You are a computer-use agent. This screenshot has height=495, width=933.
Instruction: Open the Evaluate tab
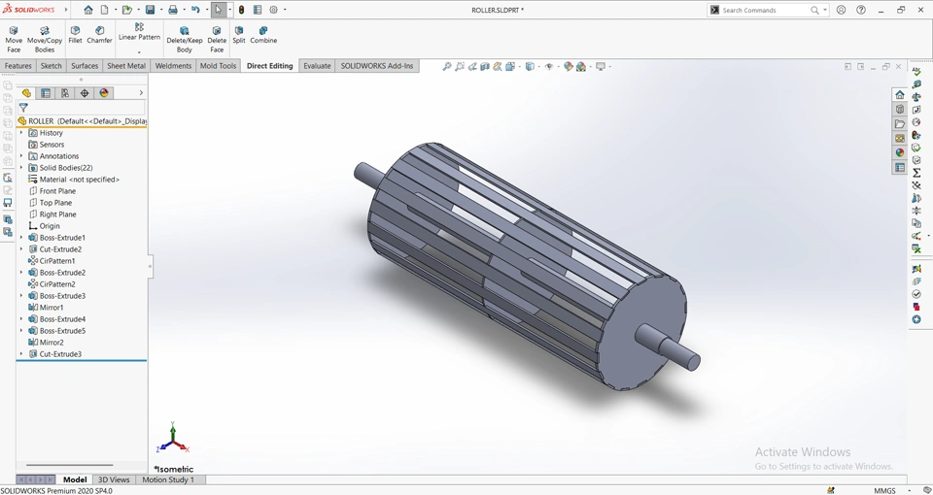coord(317,65)
